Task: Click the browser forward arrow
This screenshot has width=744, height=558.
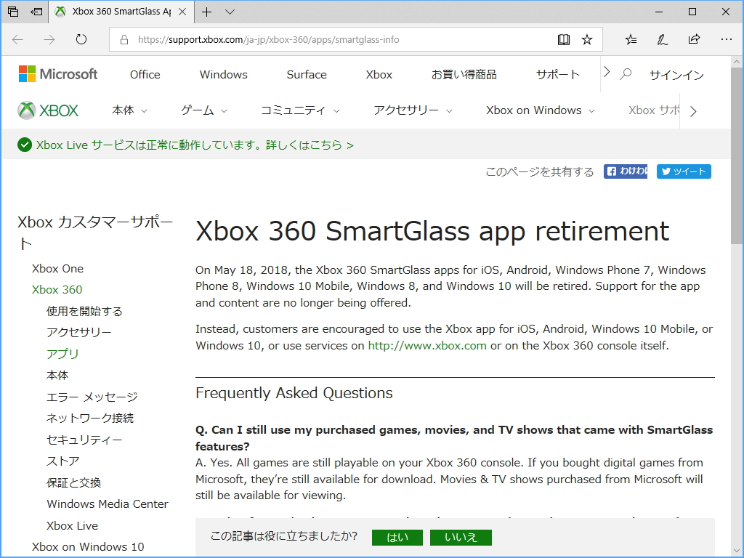Action: [49, 39]
